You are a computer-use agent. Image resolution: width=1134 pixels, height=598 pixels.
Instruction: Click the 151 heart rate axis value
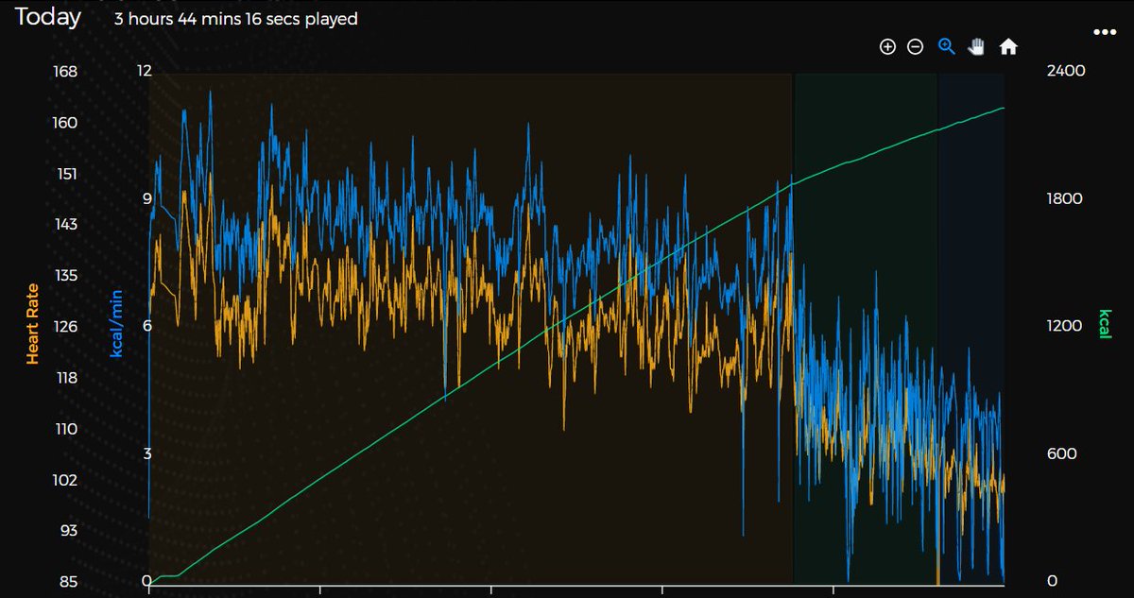point(66,174)
